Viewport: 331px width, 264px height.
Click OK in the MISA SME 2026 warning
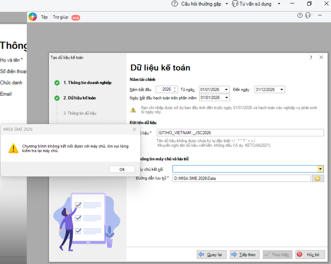click(122, 169)
